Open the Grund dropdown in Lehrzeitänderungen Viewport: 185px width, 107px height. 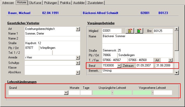66,92
